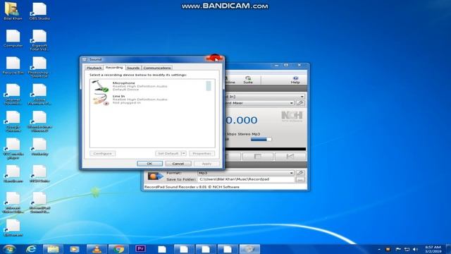
Task: Open Windows Explorer from the taskbar
Action: click(53, 249)
